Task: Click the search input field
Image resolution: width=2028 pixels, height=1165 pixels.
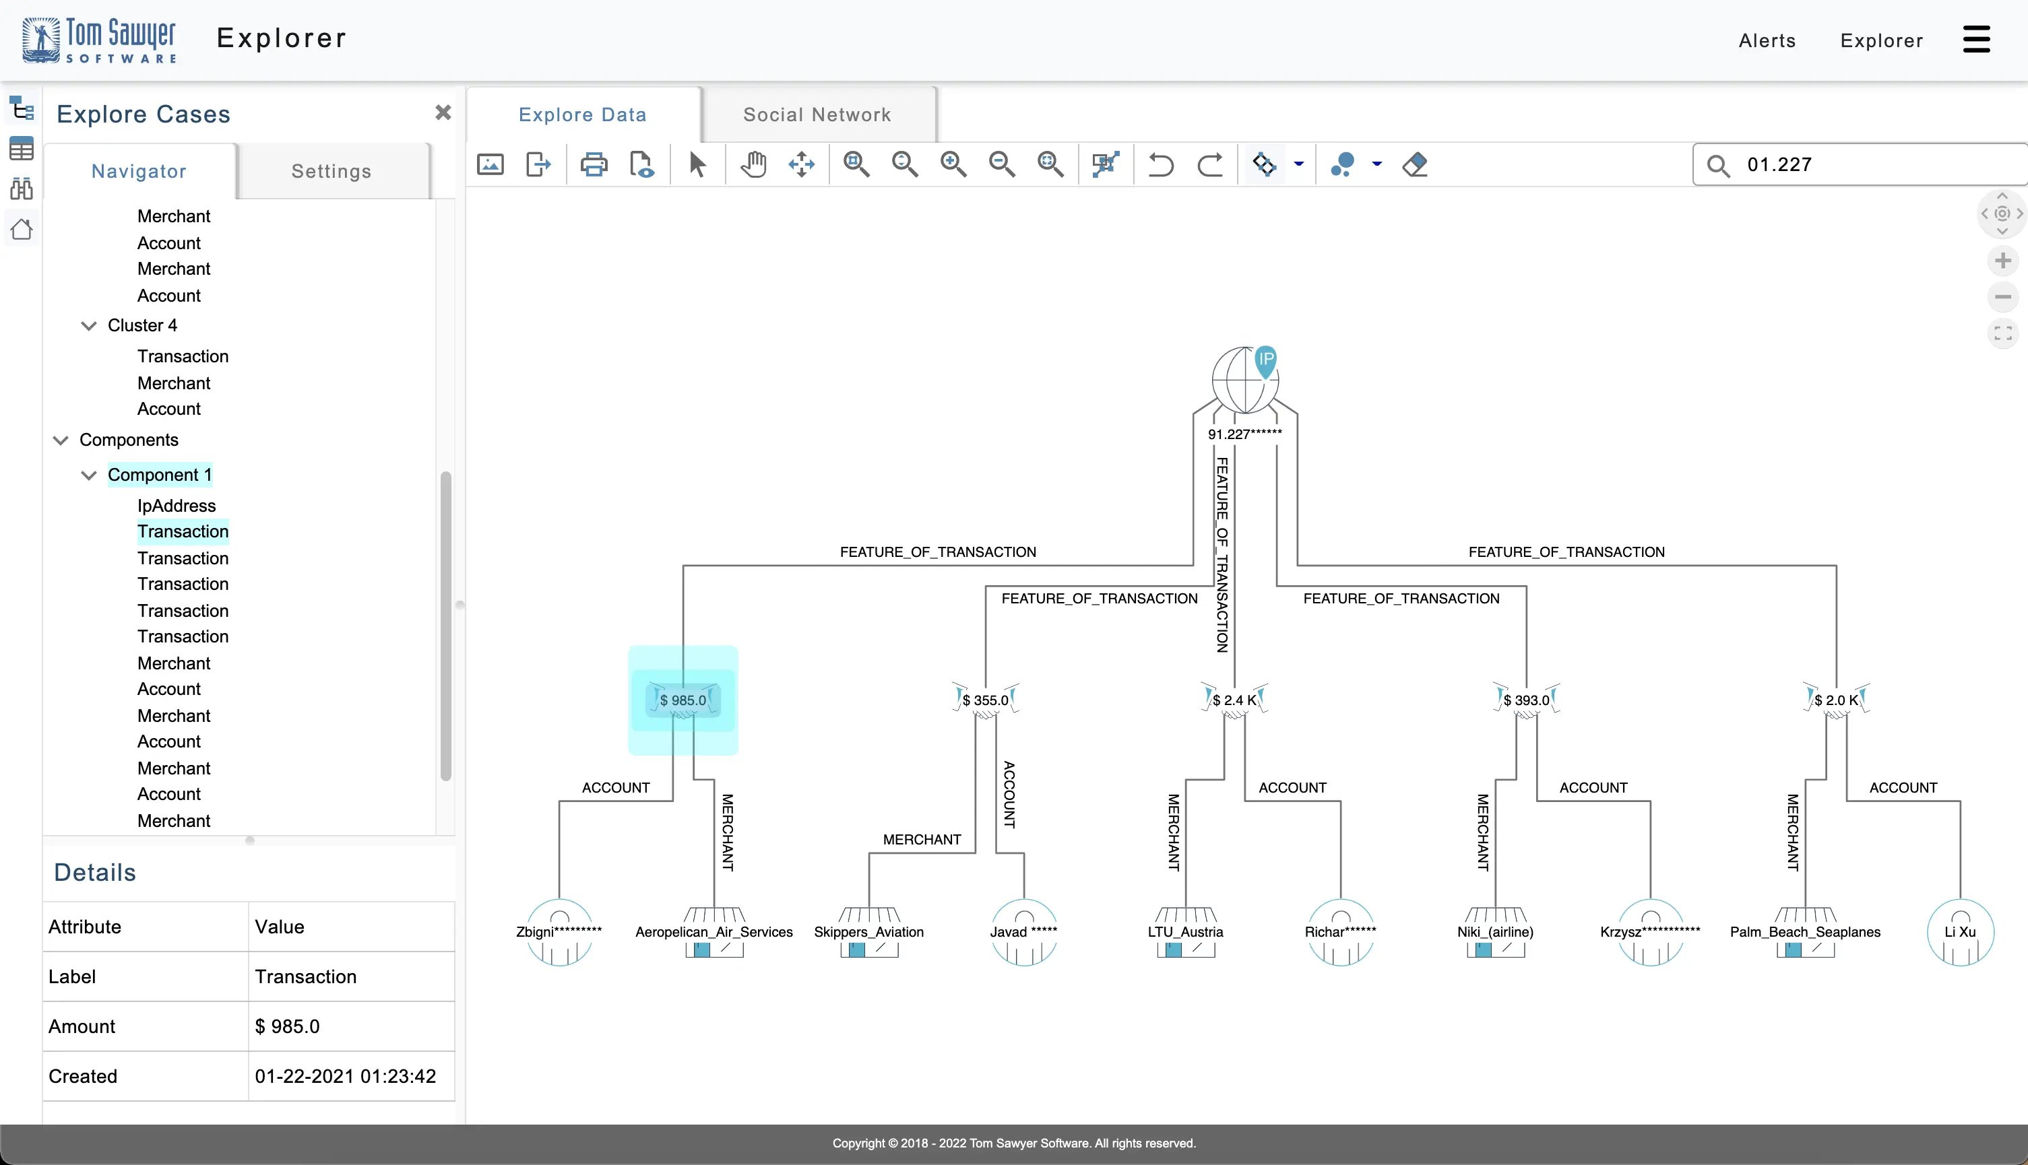Action: click(1860, 164)
